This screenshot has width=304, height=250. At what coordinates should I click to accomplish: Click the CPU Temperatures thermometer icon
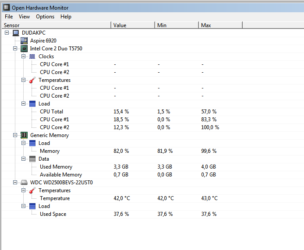pyautogui.click(x=32, y=80)
